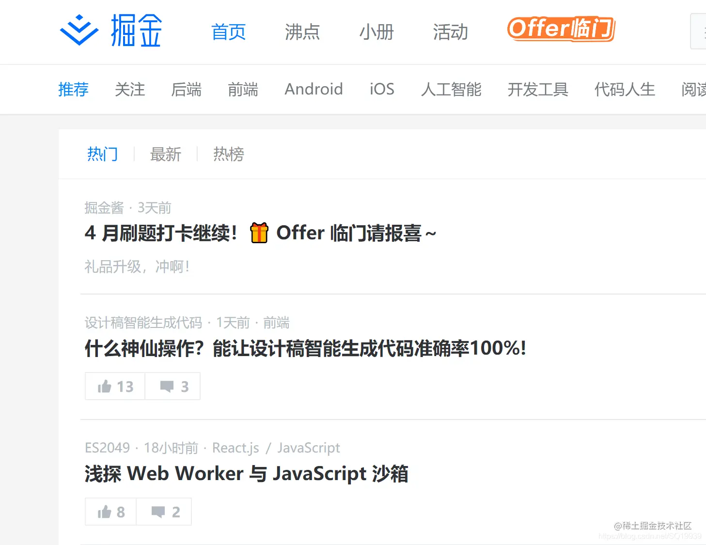This screenshot has height=545, width=706.
Task: Switch to 热门 sorting
Action: (103, 154)
